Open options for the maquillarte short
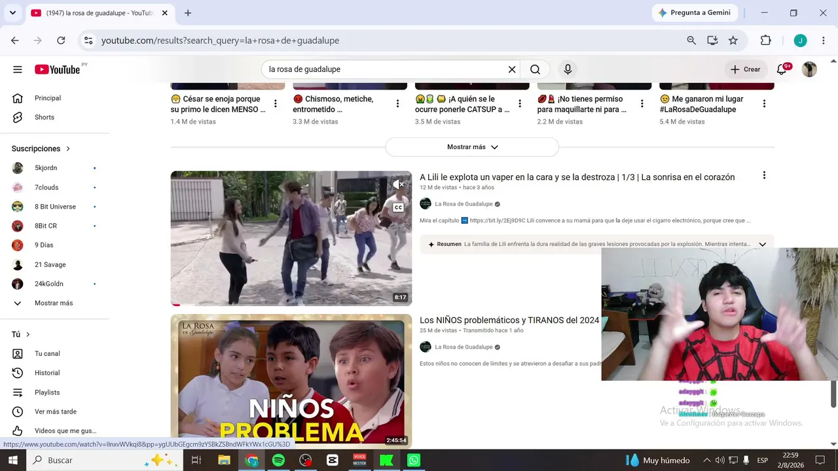The width and height of the screenshot is (838, 471). pos(642,103)
